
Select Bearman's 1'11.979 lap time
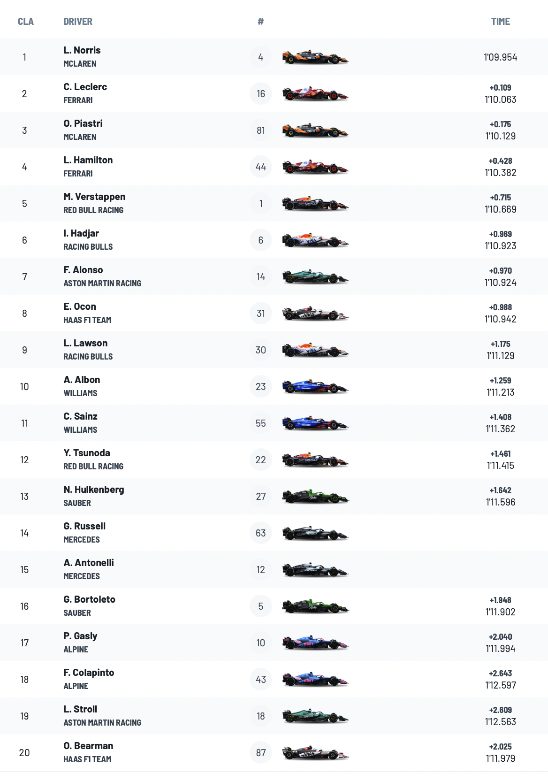tap(501, 758)
